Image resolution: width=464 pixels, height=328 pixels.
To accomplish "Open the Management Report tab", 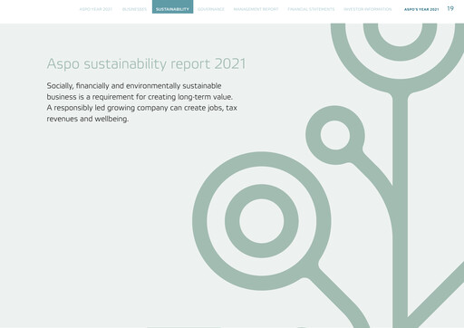I will click(256, 9).
